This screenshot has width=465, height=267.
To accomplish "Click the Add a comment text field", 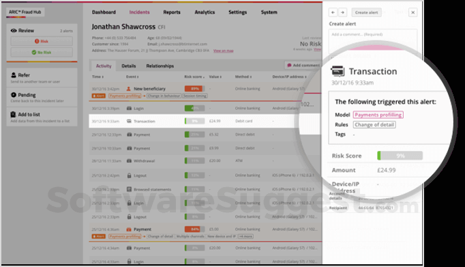I will (373, 40).
